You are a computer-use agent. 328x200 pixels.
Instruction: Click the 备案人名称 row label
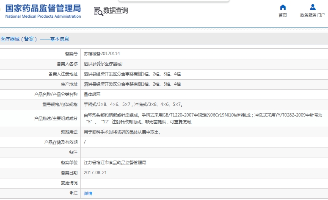(67, 64)
